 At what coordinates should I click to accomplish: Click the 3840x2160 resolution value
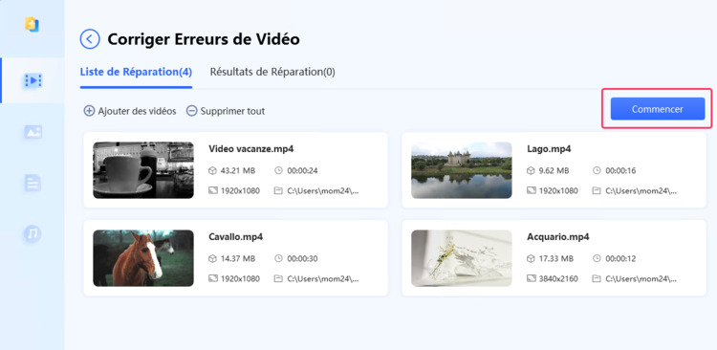point(558,278)
